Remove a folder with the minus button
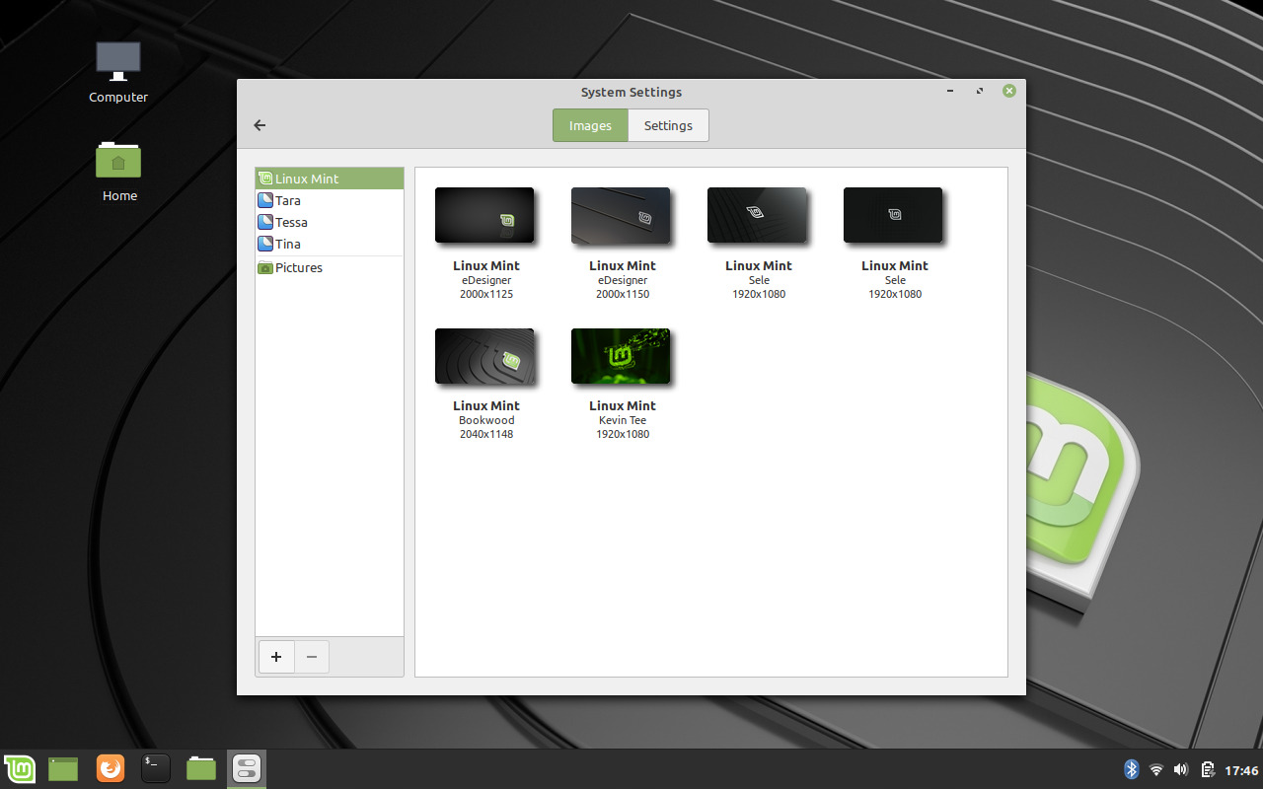The width and height of the screenshot is (1263, 789). tap(312, 656)
